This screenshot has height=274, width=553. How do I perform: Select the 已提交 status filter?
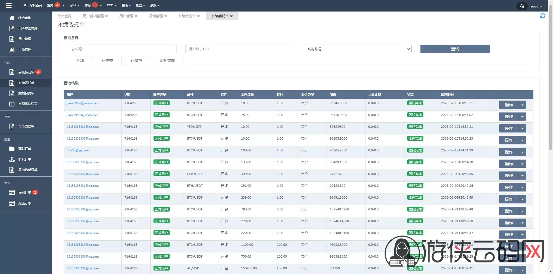click(x=107, y=60)
